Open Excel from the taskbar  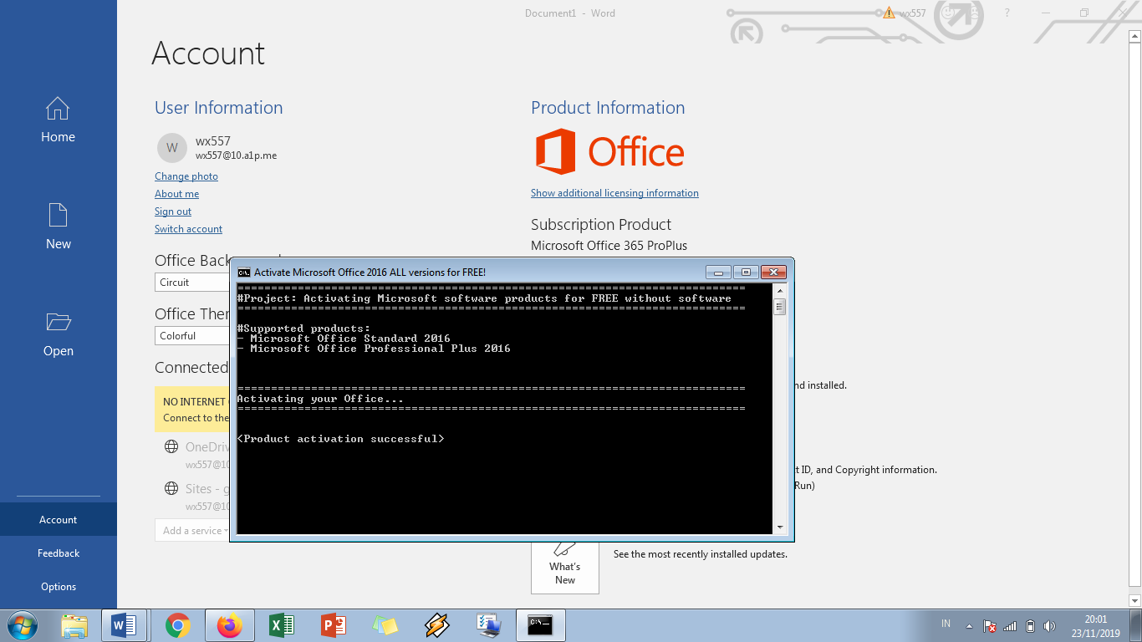click(x=281, y=624)
